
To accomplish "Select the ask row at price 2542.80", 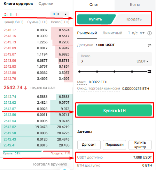I will [37, 73].
